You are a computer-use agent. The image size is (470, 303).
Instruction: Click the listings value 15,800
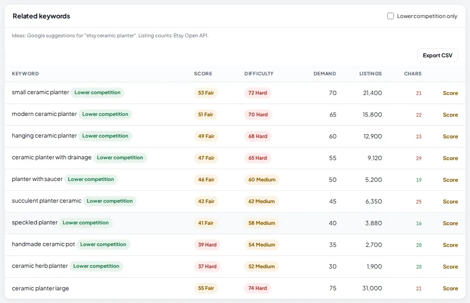372,115
